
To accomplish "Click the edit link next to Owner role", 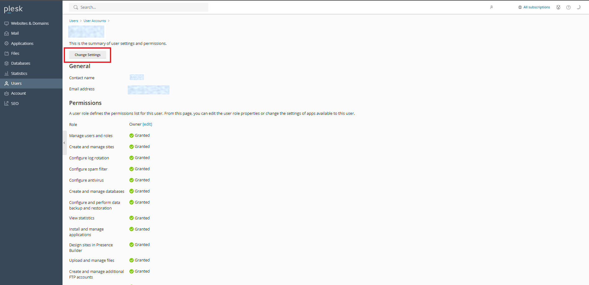I will [x=147, y=124].
